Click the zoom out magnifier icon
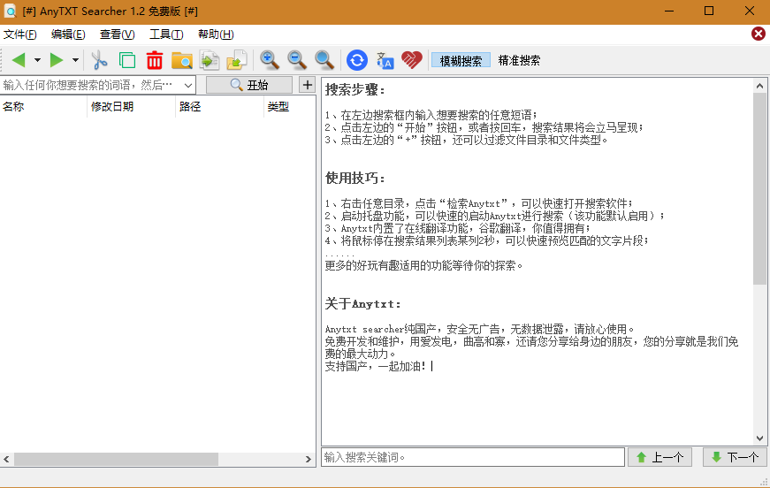This screenshot has width=770, height=488. (297, 60)
